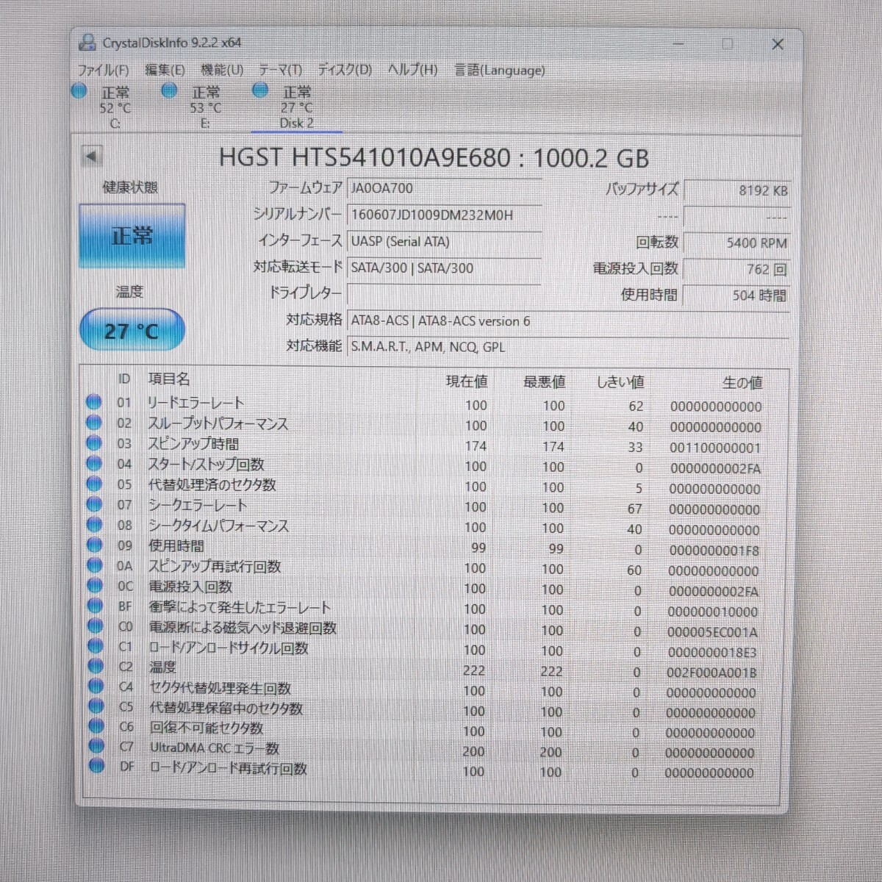Image resolution: width=882 pixels, height=882 pixels.
Task: Click status icon for attribute C5 代替処理保留中のセクタ数
Action: point(96,706)
